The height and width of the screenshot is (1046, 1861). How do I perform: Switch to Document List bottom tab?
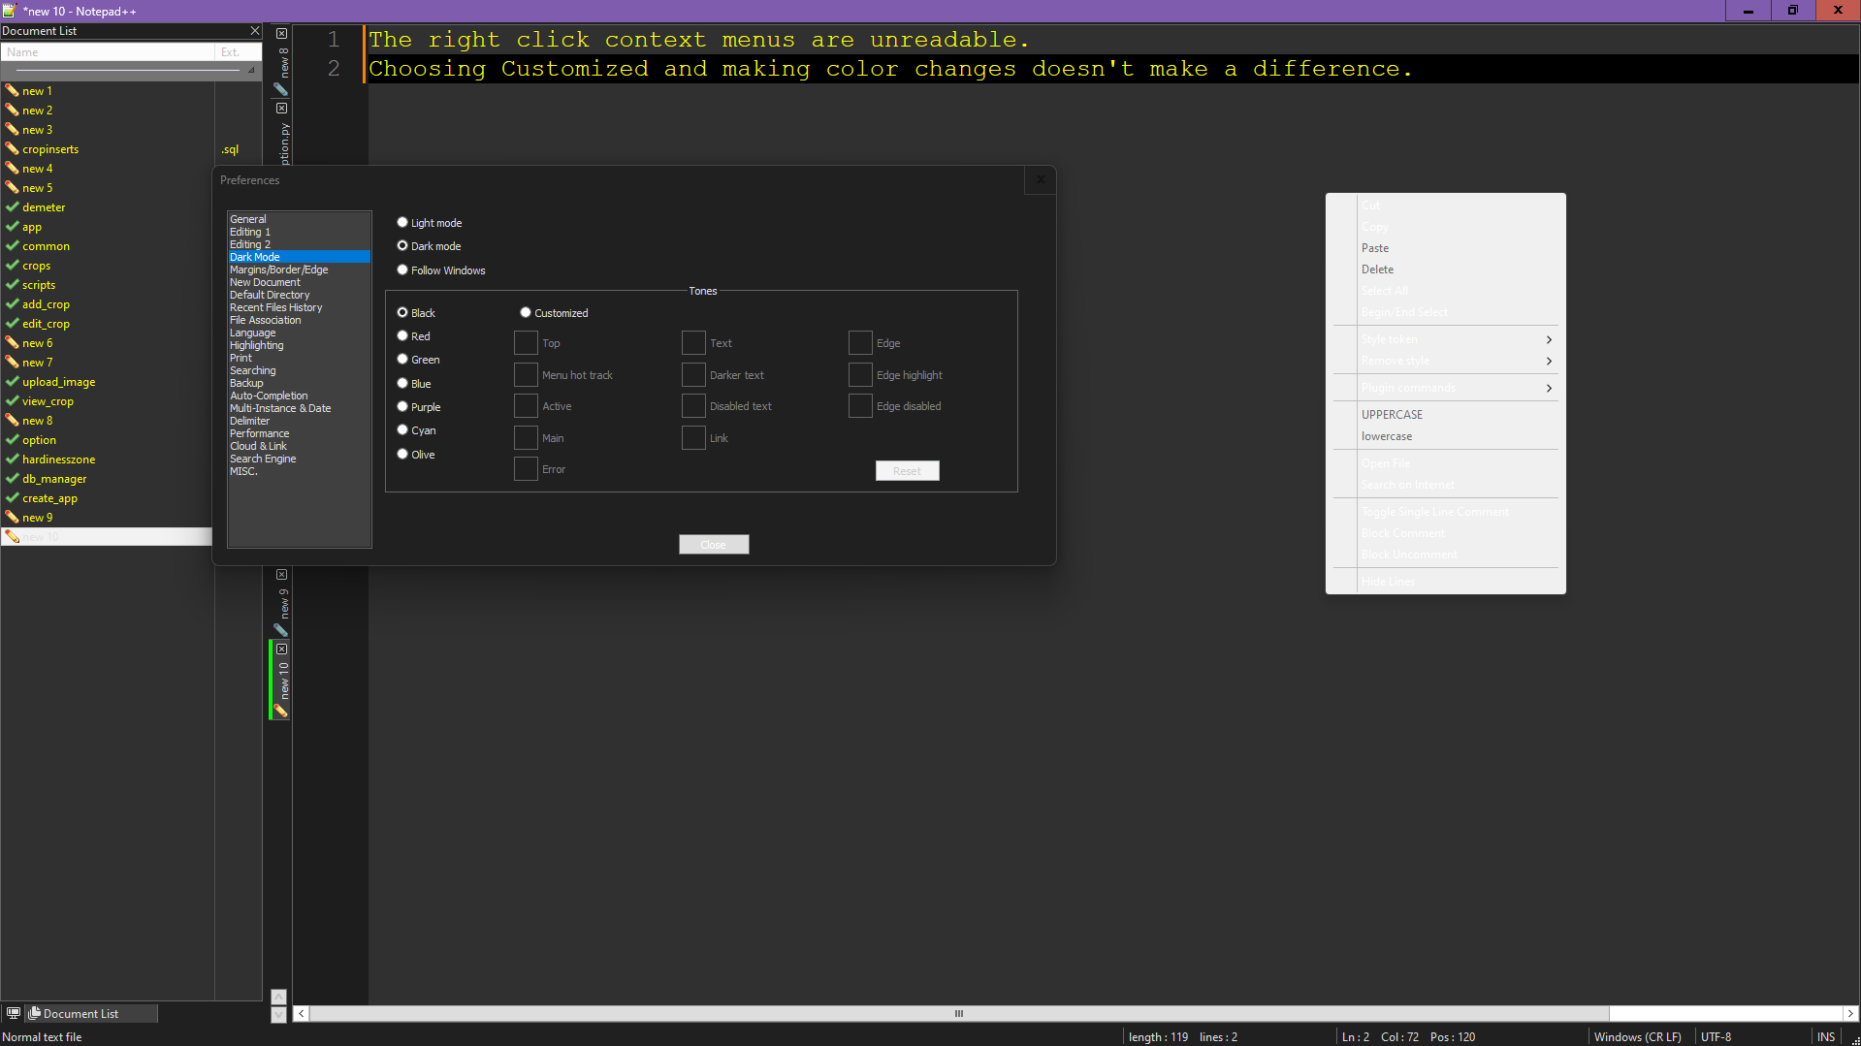90,1013
